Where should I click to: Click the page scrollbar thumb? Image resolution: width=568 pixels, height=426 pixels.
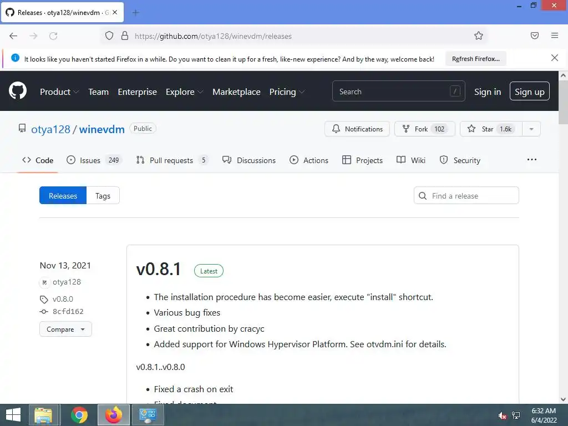(563, 102)
